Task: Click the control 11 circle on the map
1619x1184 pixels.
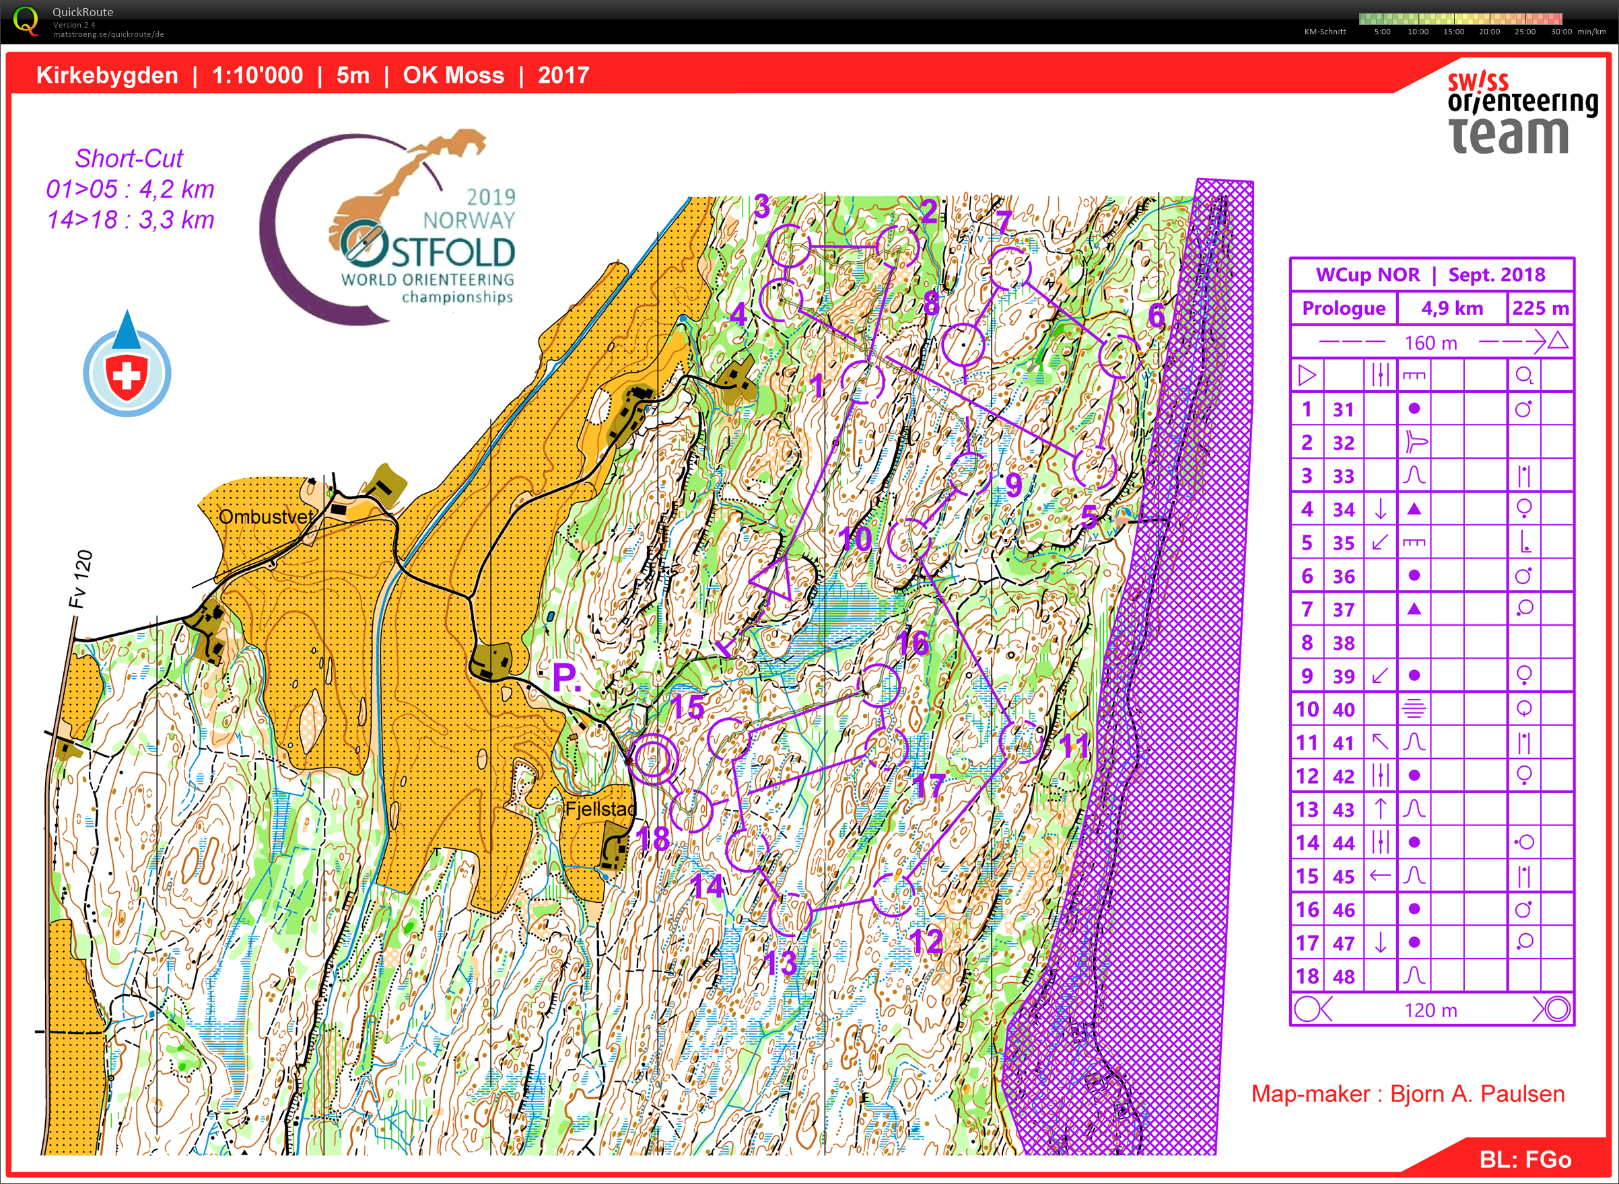Action: (x=1021, y=742)
